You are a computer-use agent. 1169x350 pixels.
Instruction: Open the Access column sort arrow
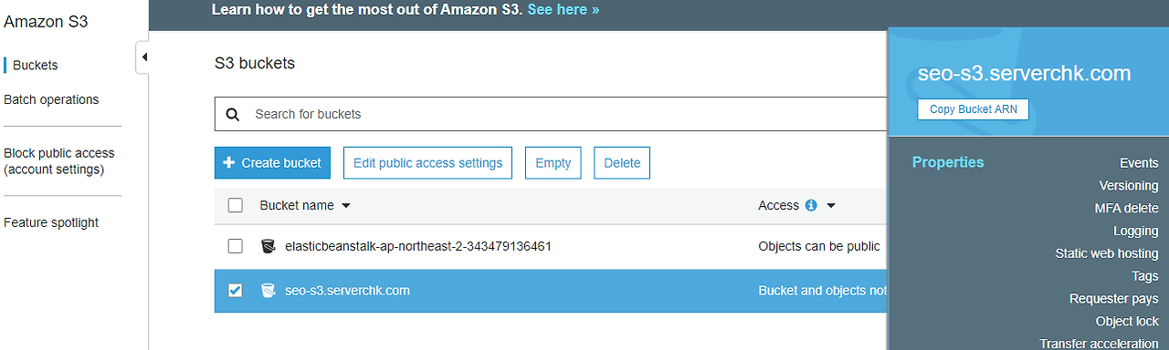[831, 206]
